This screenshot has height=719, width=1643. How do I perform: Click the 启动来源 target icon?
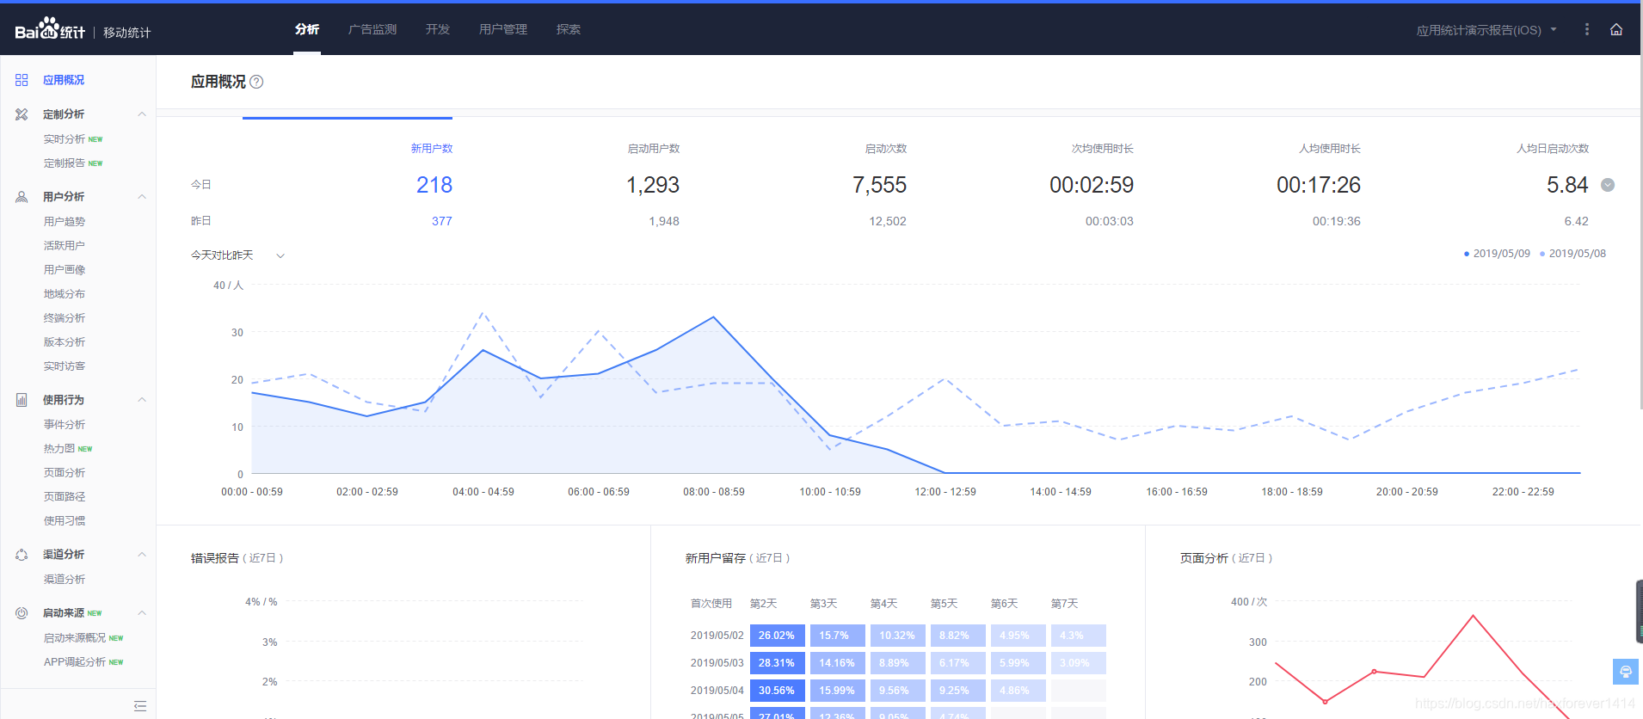[x=22, y=613]
